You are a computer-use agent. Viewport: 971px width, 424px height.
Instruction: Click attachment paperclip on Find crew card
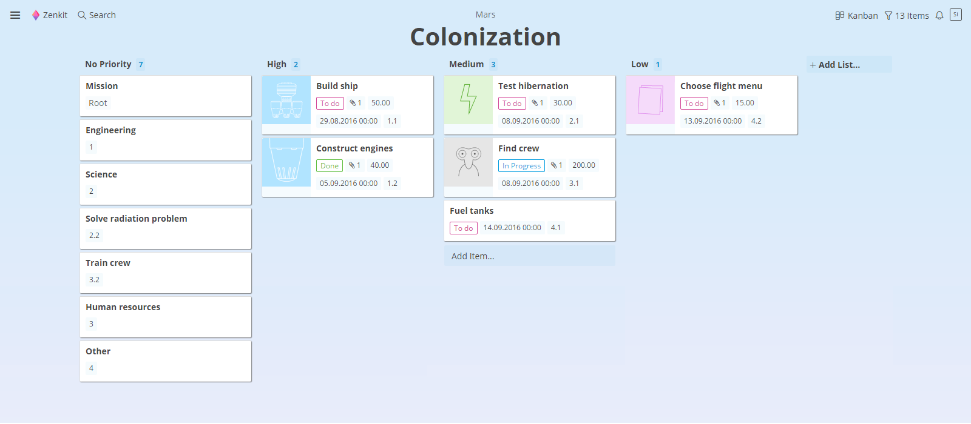(554, 165)
